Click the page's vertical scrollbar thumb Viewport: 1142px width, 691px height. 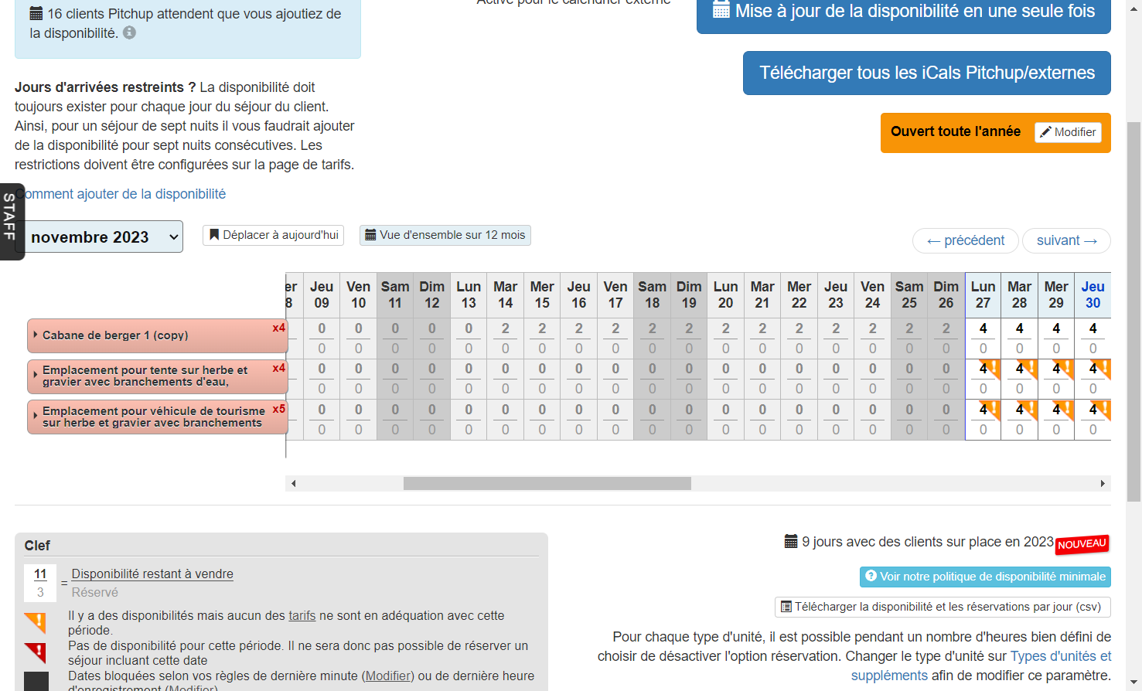[x=1134, y=311]
